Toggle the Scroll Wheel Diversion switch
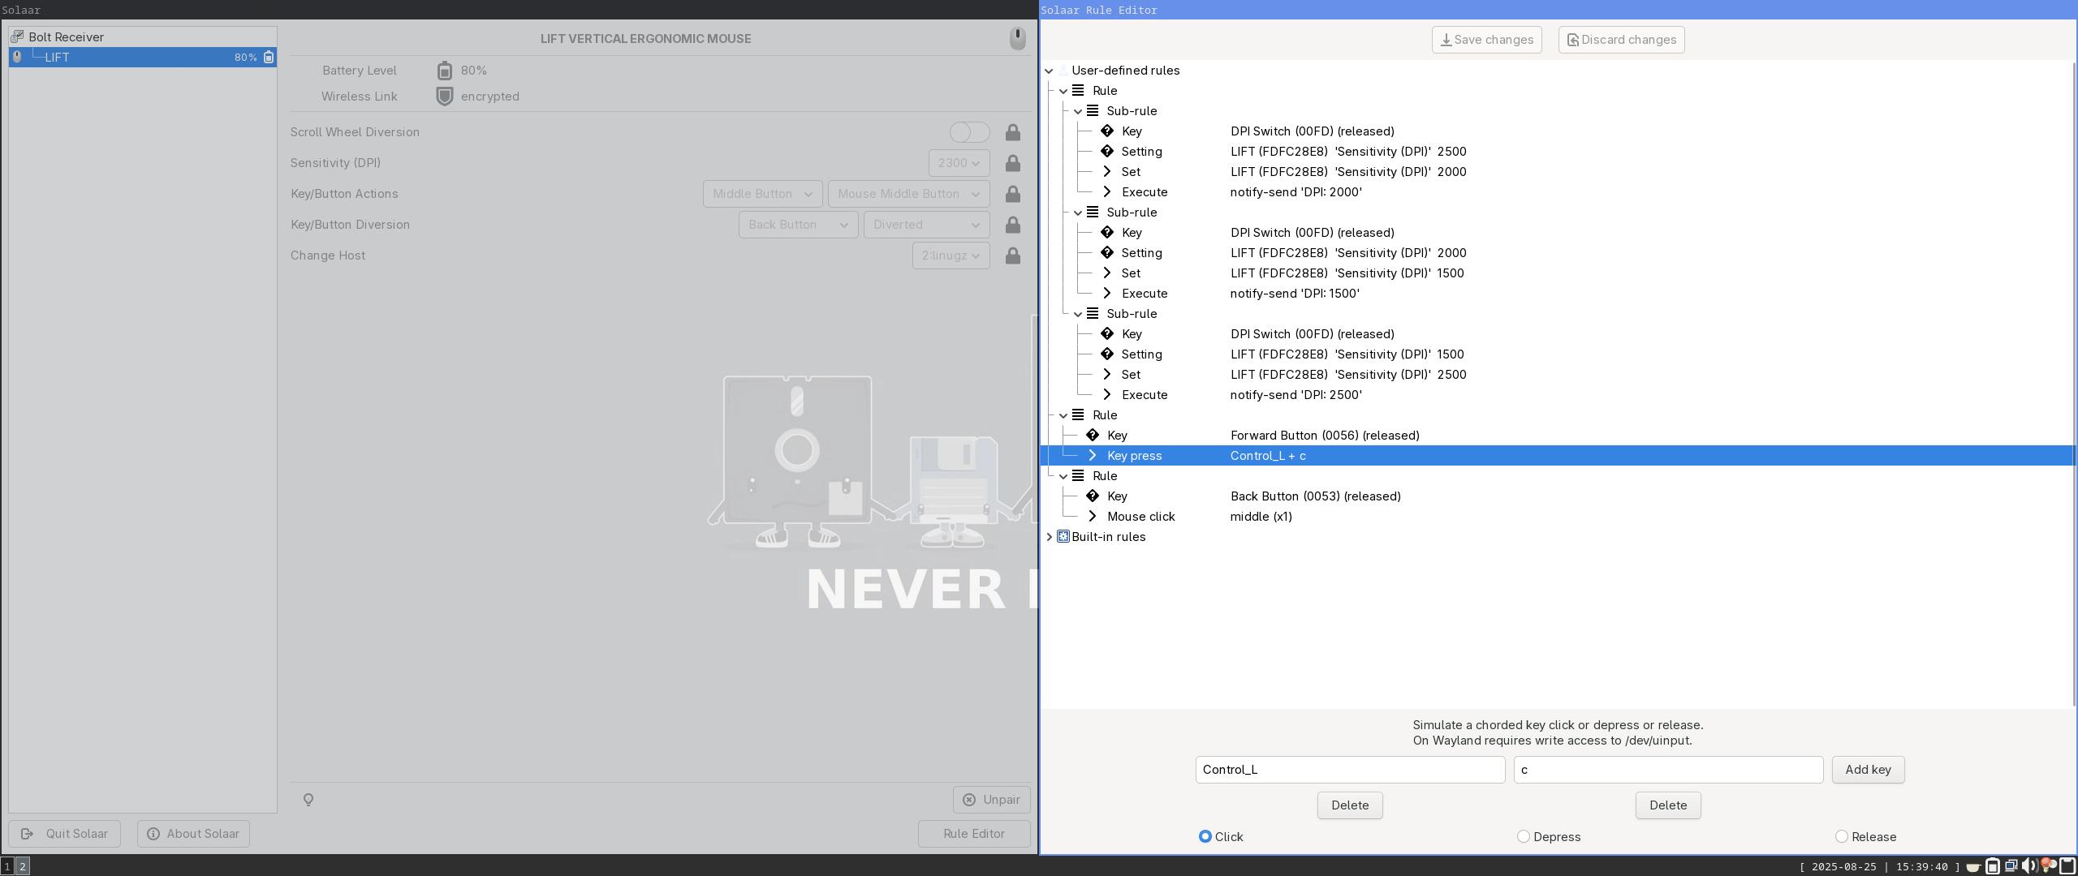Viewport: 2078px width, 876px height. (x=969, y=132)
